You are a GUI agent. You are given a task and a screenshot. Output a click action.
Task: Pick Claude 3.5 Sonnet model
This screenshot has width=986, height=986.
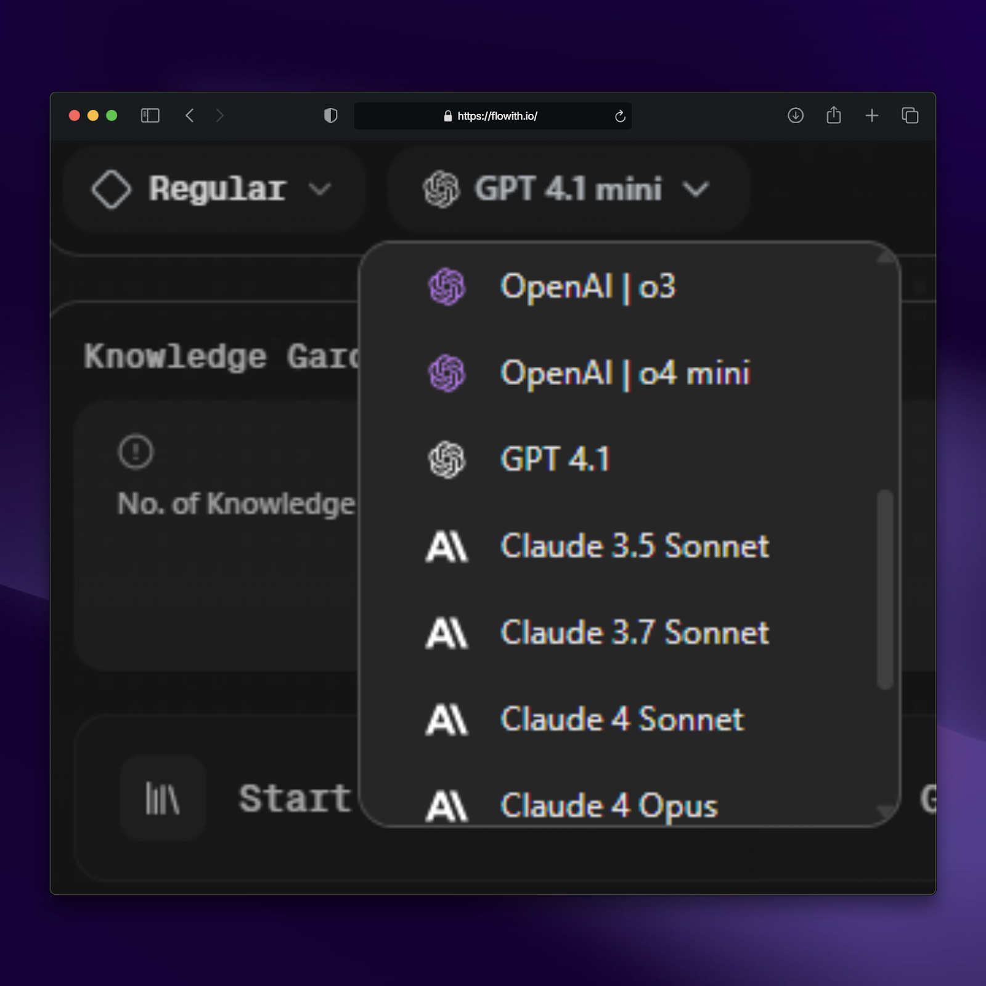point(634,547)
